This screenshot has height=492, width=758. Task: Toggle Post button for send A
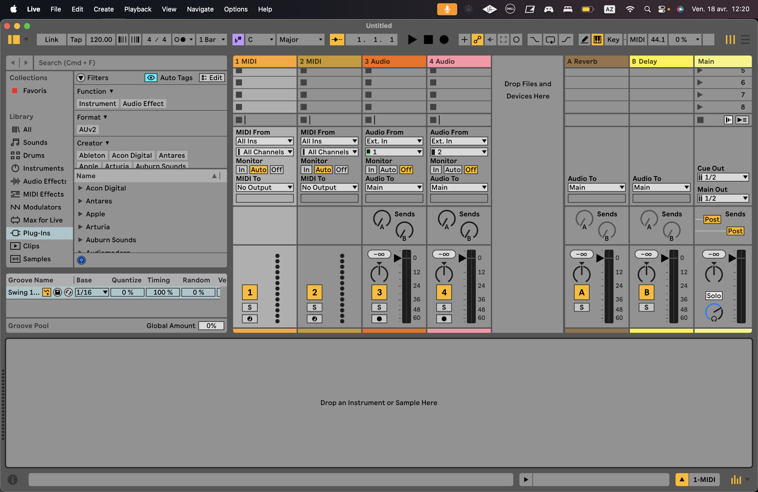tap(712, 219)
